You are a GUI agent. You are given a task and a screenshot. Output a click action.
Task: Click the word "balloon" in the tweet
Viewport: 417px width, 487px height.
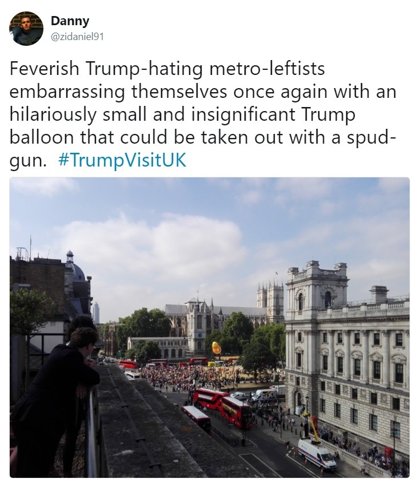point(41,137)
